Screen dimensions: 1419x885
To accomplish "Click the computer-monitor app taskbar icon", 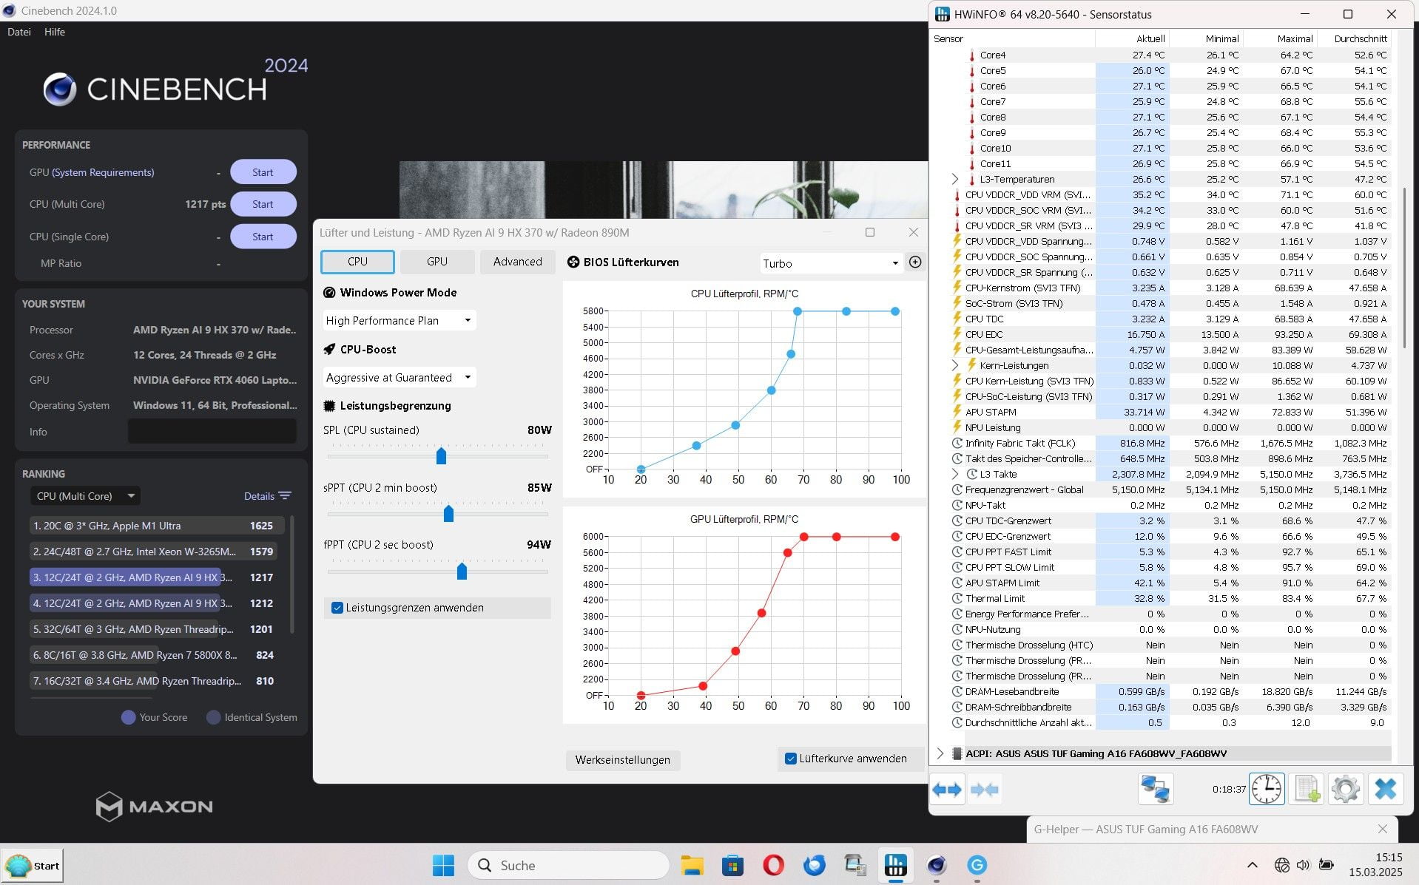I will [x=855, y=865].
